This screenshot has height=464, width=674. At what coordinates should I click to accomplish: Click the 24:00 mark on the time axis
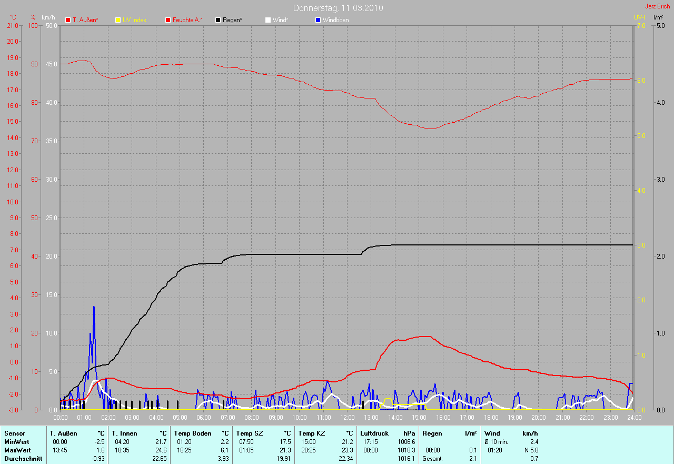coord(633,418)
